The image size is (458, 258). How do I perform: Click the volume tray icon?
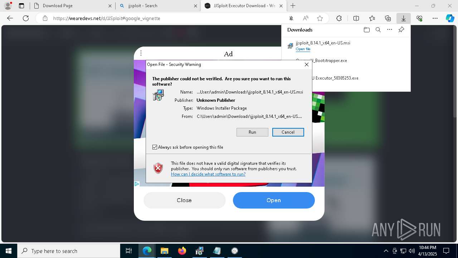(411, 251)
